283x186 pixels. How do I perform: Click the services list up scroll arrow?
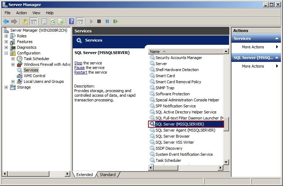click(x=226, y=51)
